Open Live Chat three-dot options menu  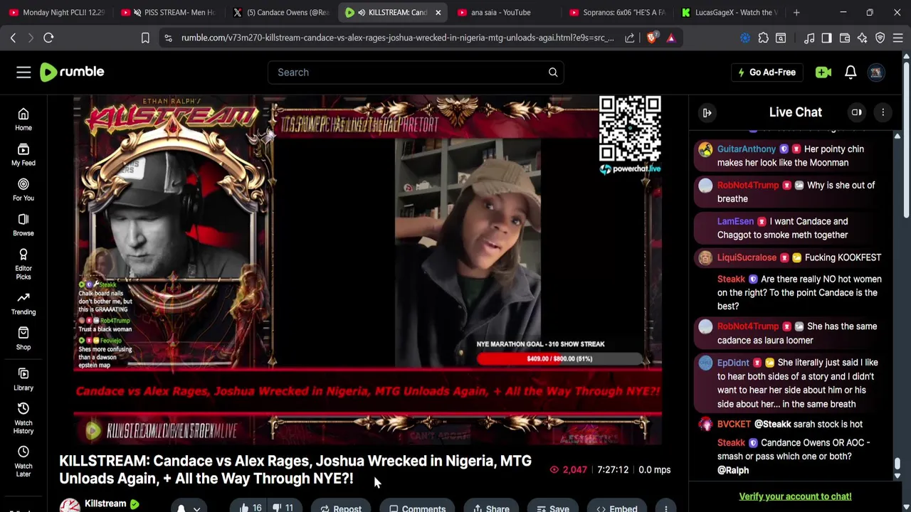coord(883,112)
